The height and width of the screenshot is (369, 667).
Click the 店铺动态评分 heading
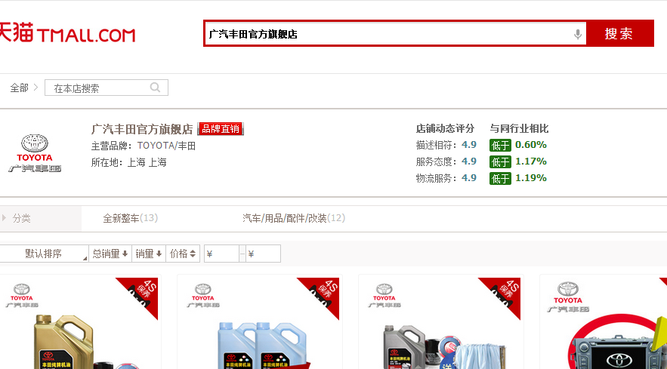coord(445,128)
